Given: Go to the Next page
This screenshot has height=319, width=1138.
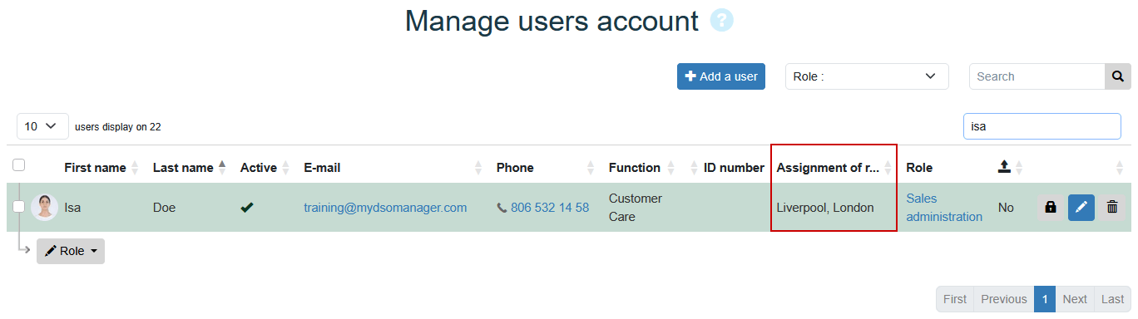Looking at the screenshot, I should 1075,299.
